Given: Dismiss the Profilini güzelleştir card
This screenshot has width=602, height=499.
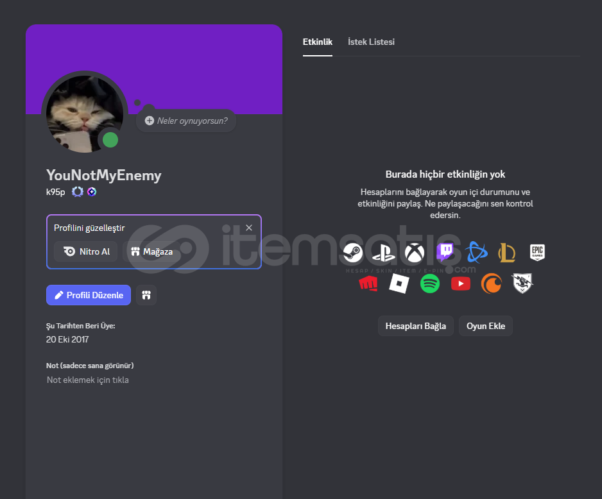Looking at the screenshot, I should 249,228.
